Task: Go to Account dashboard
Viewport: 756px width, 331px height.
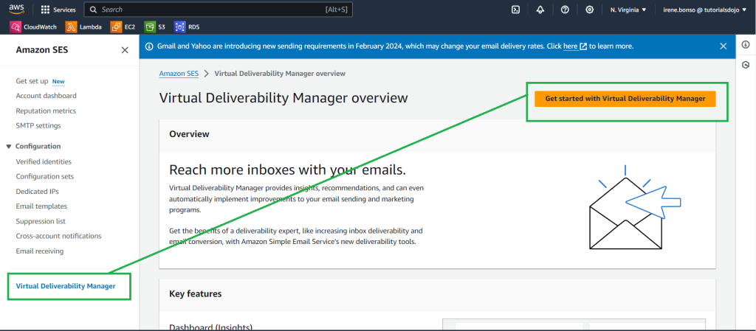Action: click(46, 96)
